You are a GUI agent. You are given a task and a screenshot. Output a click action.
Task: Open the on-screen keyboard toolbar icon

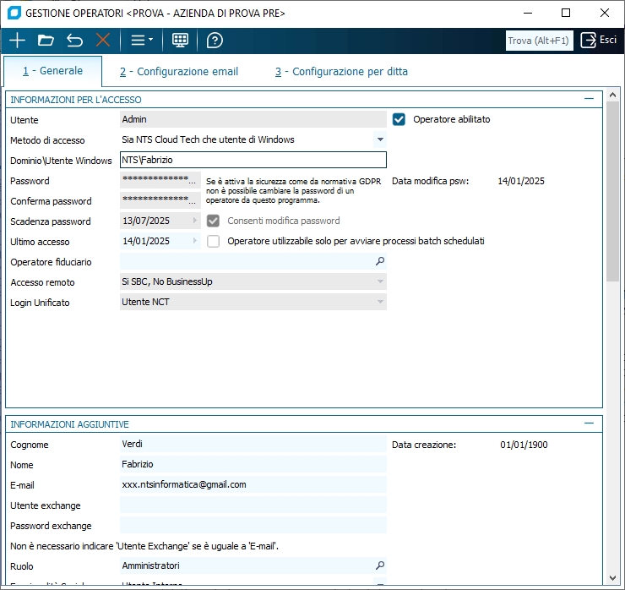(x=180, y=40)
